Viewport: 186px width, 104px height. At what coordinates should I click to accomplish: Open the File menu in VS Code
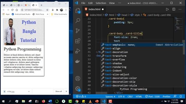coord(83,3)
